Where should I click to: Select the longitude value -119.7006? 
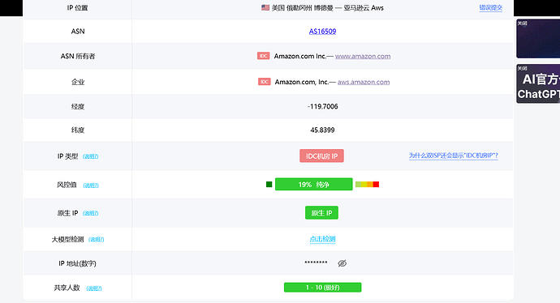point(322,106)
